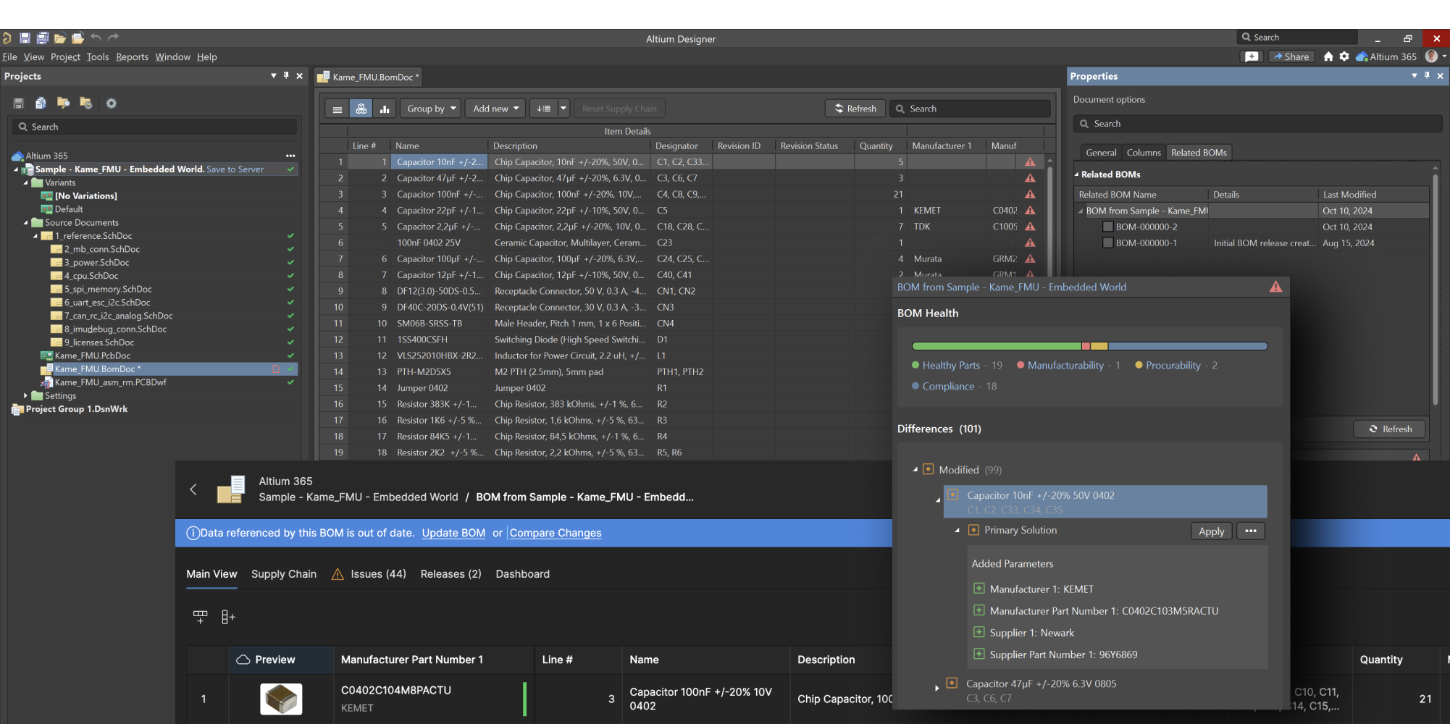
Task: Switch to the Supply Chain tab
Action: (283, 574)
